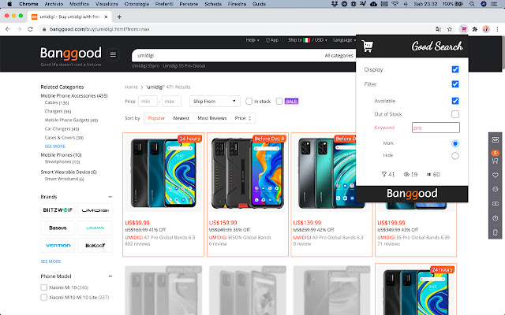Open the Price sort dropdown

tap(243, 118)
